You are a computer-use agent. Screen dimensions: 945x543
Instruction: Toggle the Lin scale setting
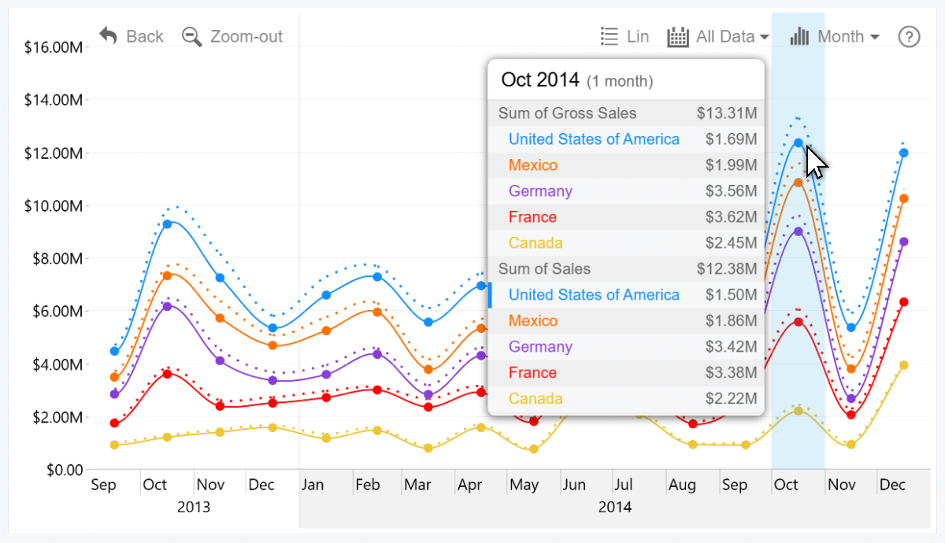click(638, 35)
